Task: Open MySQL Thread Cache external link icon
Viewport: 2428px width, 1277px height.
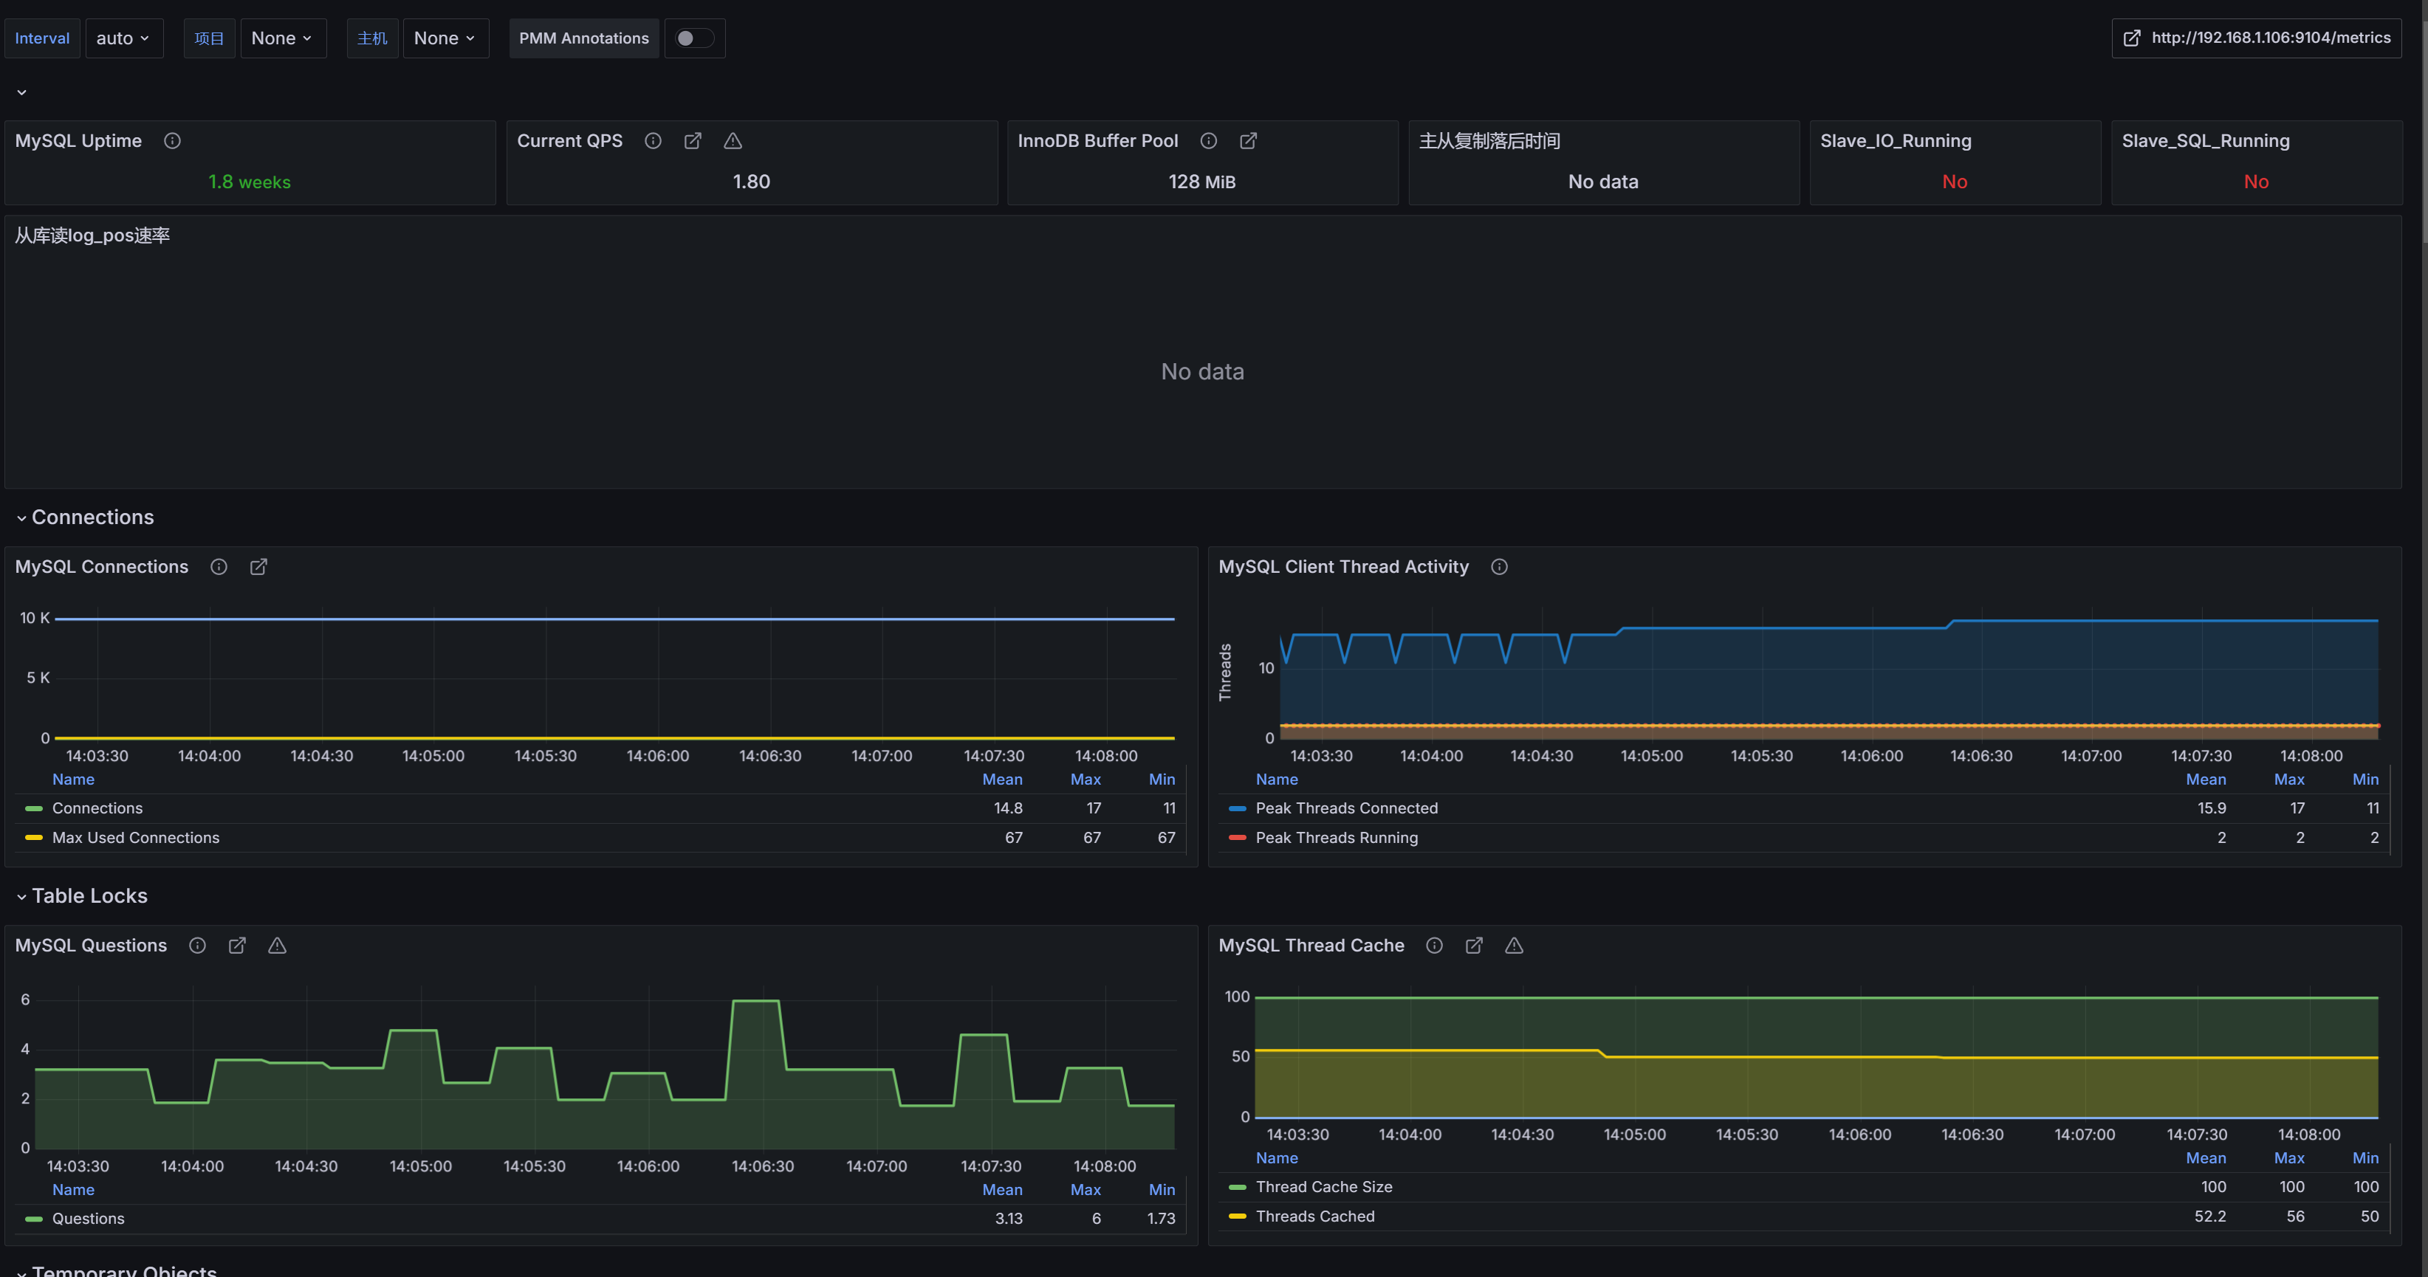Action: [x=1474, y=946]
